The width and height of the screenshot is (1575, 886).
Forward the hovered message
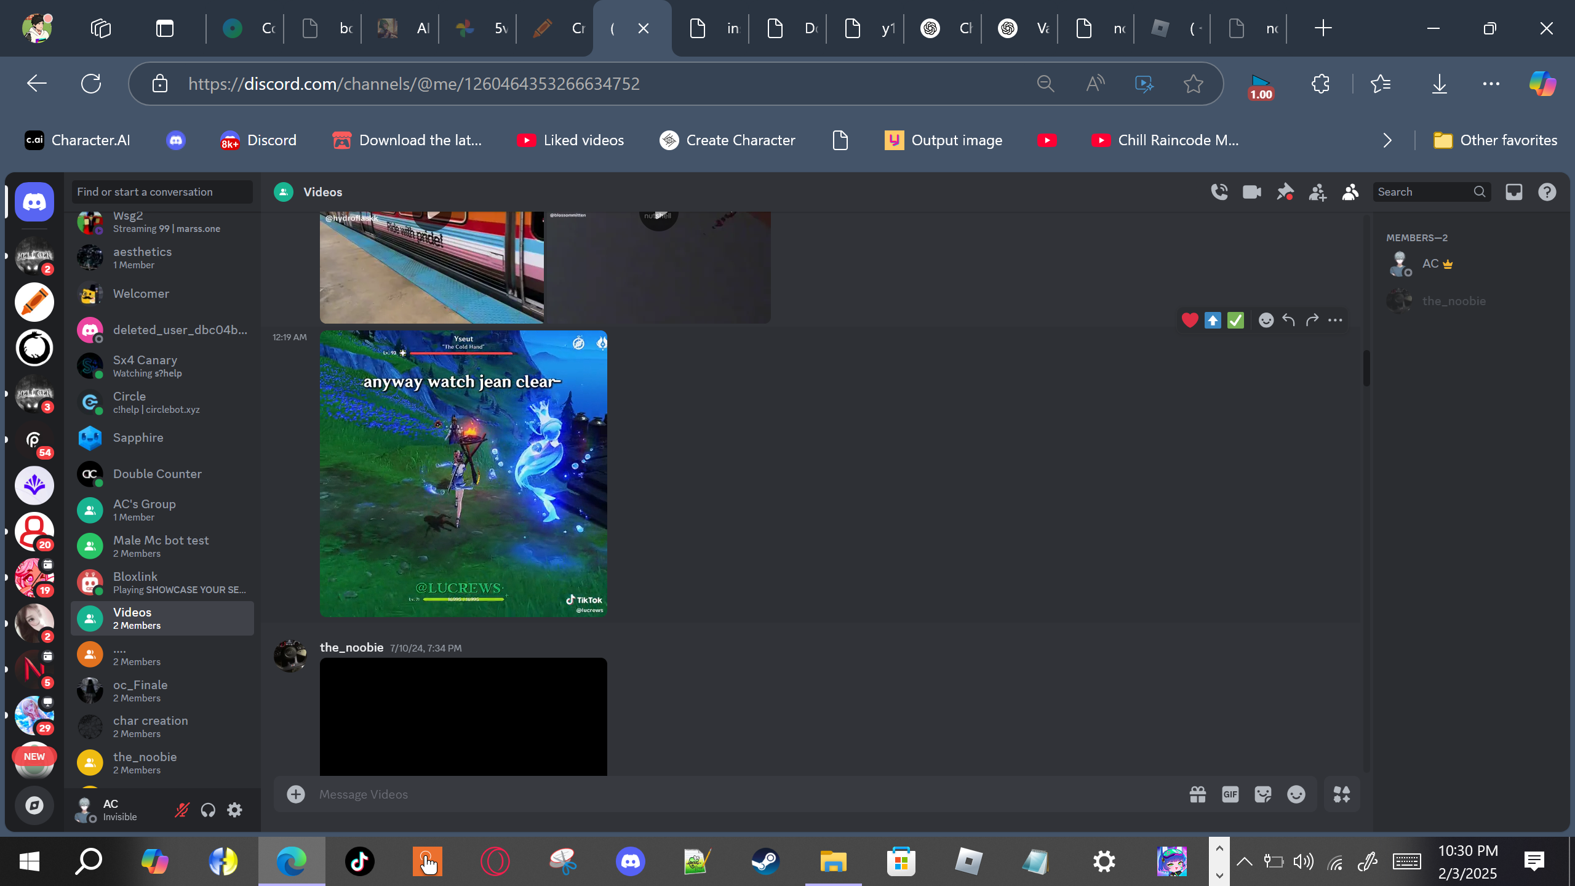[1312, 320]
